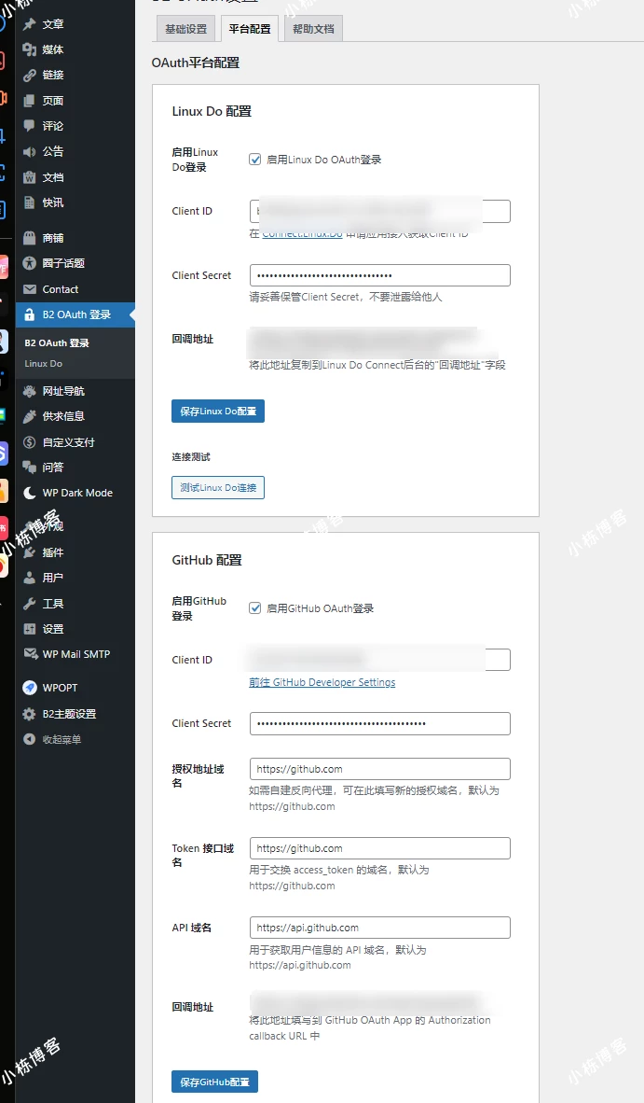The image size is (644, 1103).
Task: Click the shop icon beside 商铺
Action: [x=30, y=238]
